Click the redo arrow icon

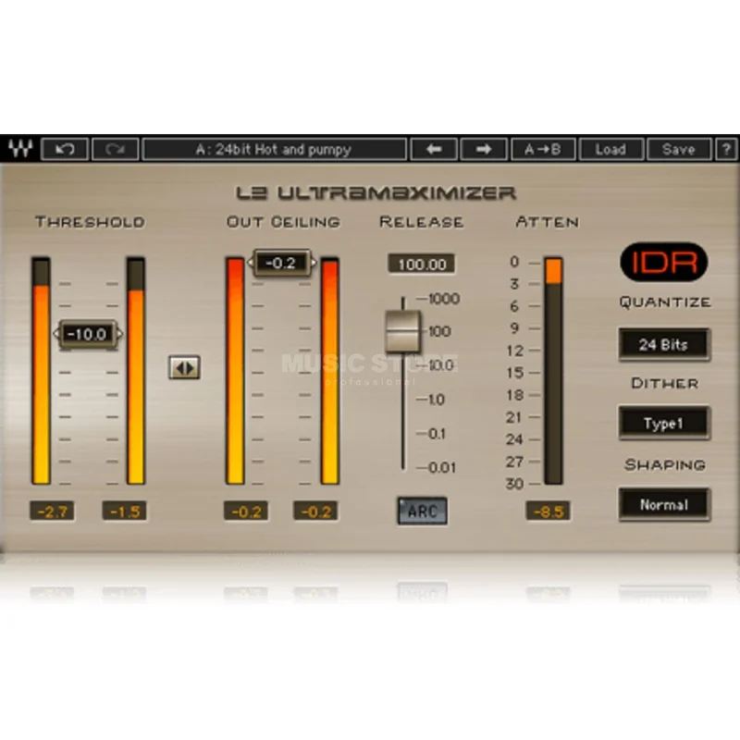click(115, 150)
